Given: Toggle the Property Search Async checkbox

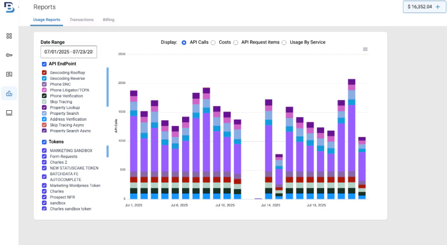Looking at the screenshot, I should pos(44,131).
